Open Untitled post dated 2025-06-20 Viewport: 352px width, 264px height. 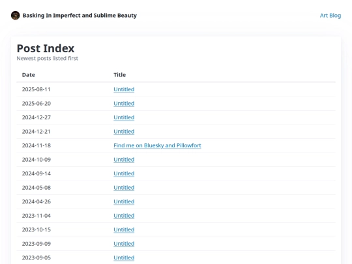[124, 104]
